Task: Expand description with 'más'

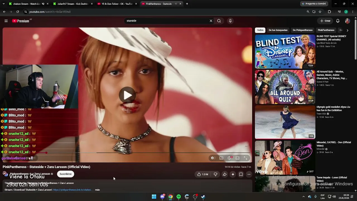Action: pyautogui.click(x=97, y=190)
